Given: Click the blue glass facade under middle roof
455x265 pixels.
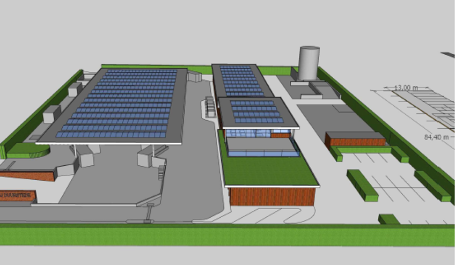Looking at the screenshot, I should coord(248,134).
